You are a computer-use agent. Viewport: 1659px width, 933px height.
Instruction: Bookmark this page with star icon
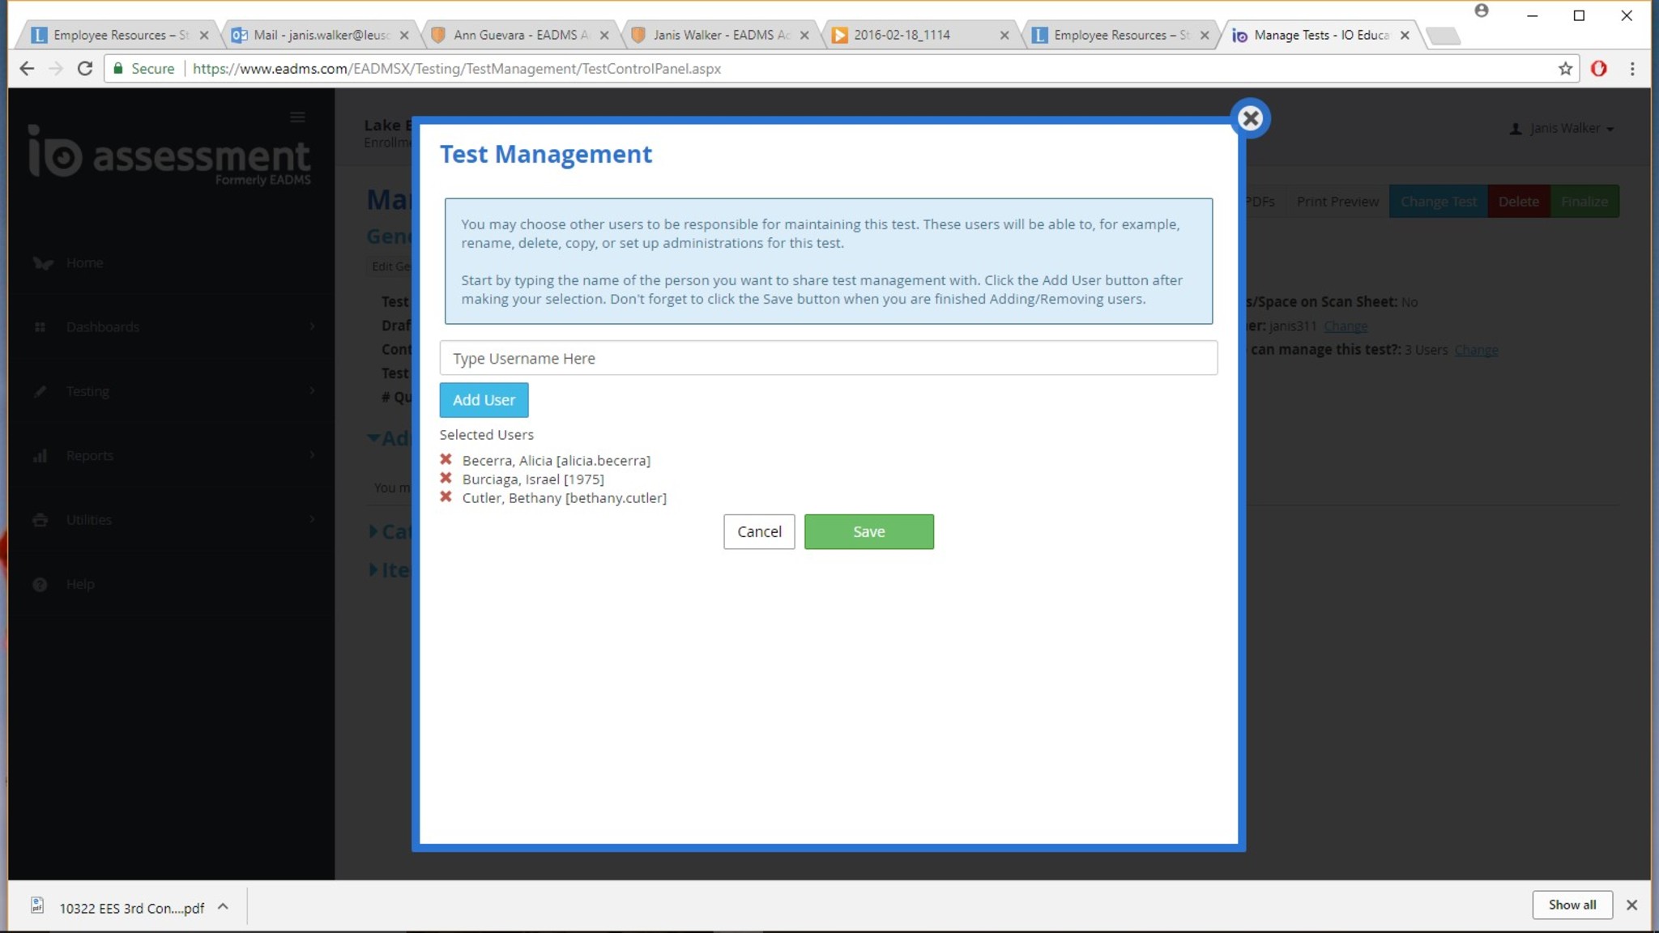click(x=1565, y=69)
